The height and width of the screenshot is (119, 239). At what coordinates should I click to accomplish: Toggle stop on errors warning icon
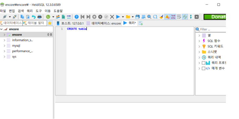pos(167,17)
